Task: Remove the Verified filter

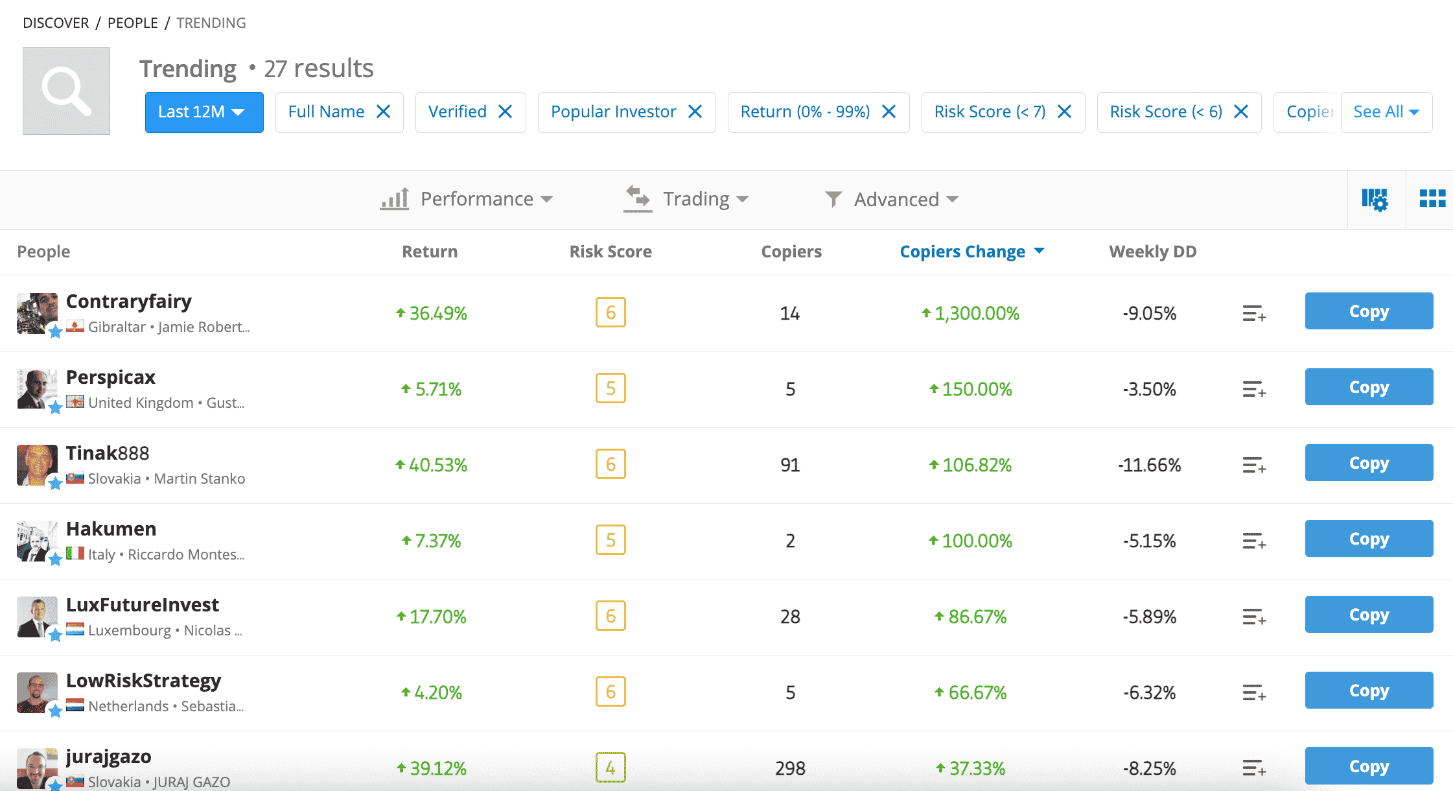Action: 507,110
